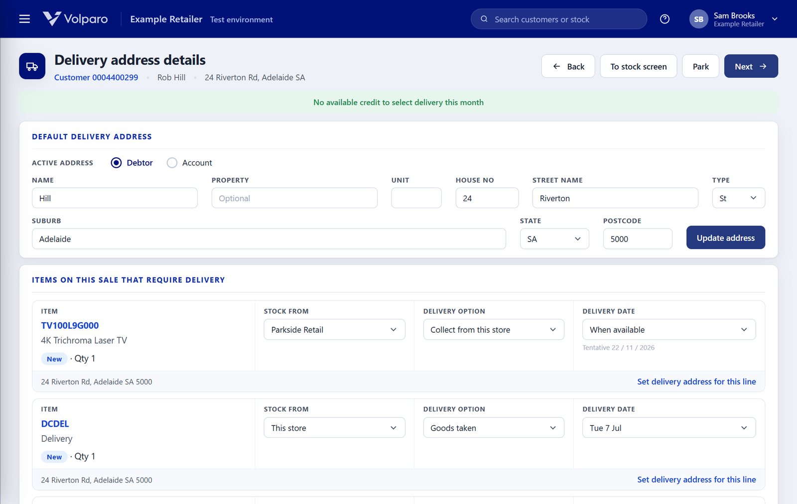The image size is (797, 504).
Task: Open the help question-mark icon
Action: click(664, 19)
